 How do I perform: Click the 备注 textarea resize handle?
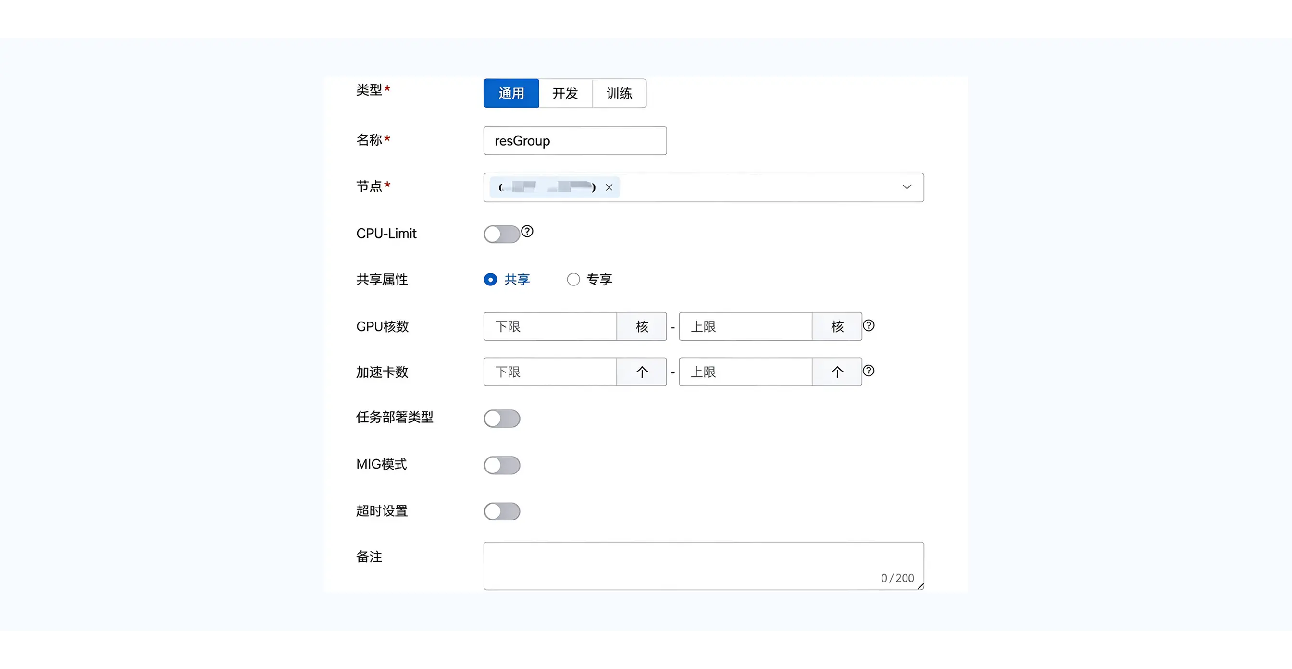tap(920, 586)
